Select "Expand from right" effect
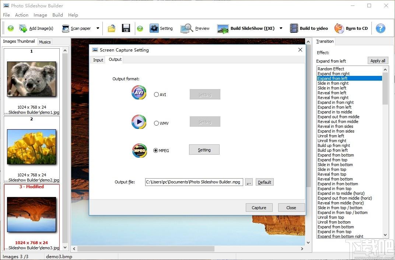 coord(350,74)
